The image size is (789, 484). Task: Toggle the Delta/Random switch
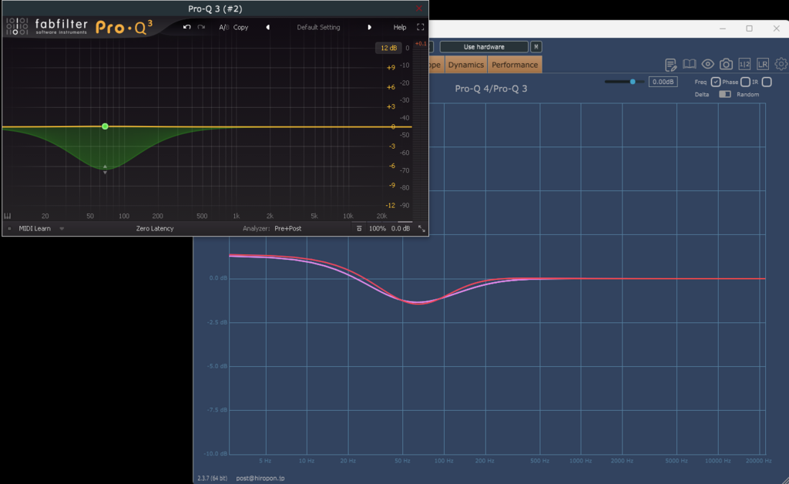click(x=724, y=94)
